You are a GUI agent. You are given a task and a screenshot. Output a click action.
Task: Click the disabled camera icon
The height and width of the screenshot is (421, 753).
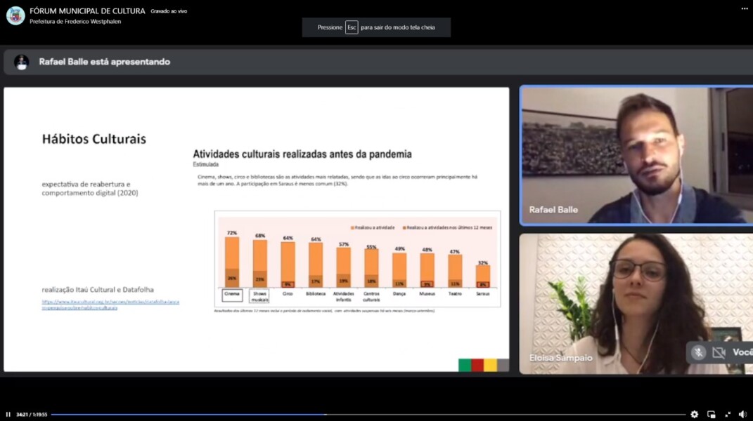coord(719,352)
